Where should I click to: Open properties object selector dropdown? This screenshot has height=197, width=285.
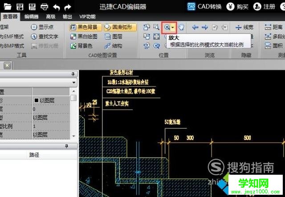[73, 82]
